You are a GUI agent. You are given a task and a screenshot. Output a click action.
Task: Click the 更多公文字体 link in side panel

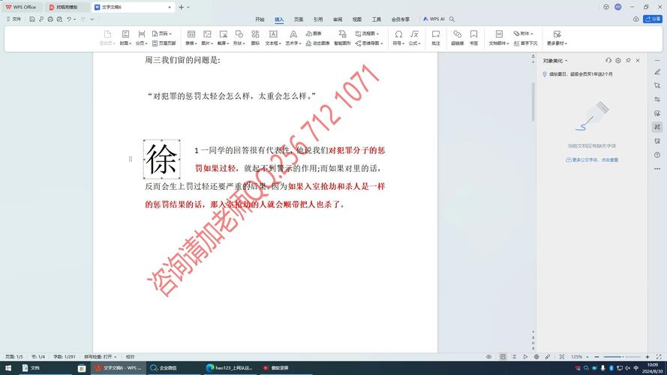592,160
